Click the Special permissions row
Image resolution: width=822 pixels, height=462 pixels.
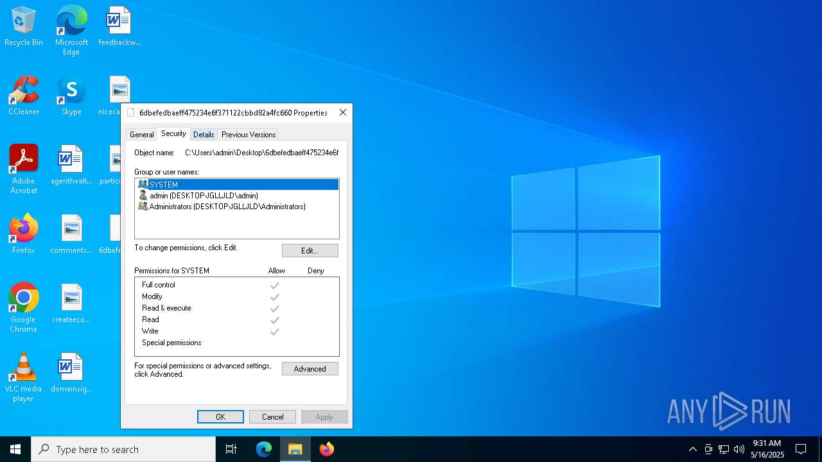tap(236, 343)
